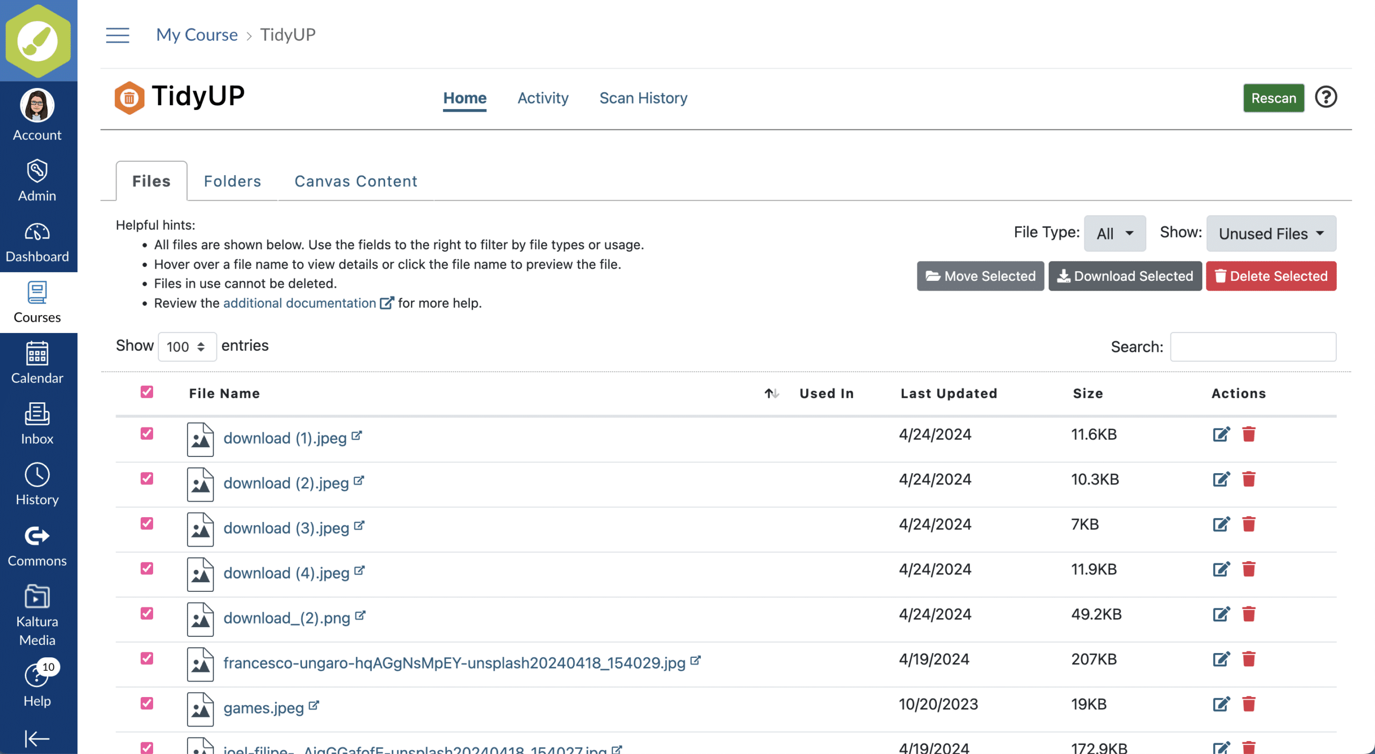The height and width of the screenshot is (754, 1375).
Task: Click into the Search input field
Action: pyautogui.click(x=1253, y=347)
